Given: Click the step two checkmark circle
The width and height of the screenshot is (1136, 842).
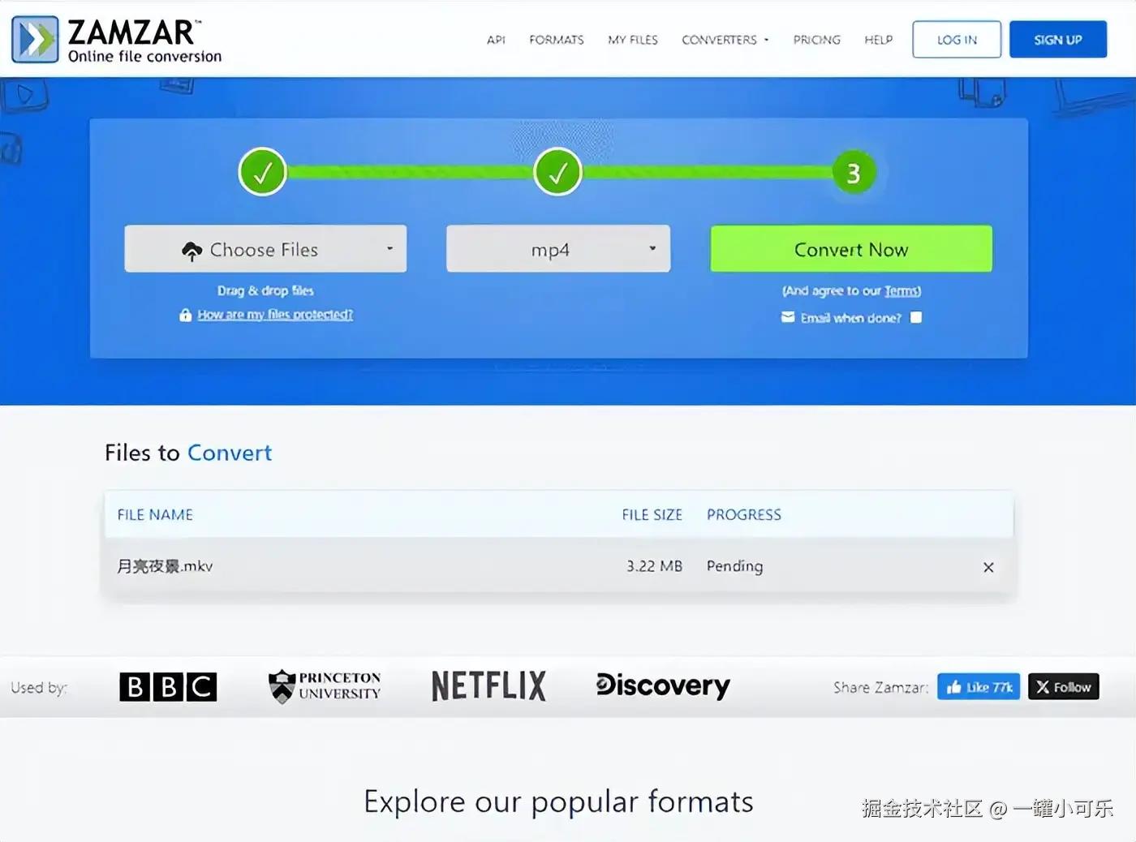Looking at the screenshot, I should tap(557, 172).
